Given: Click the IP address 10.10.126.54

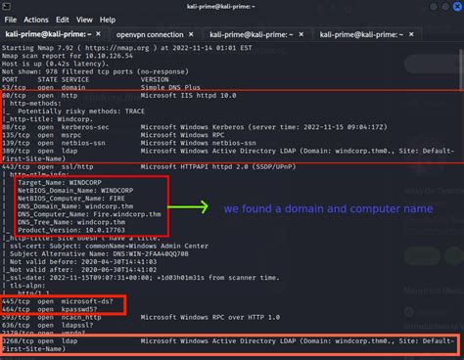Looking at the screenshot, I should click(x=109, y=56).
